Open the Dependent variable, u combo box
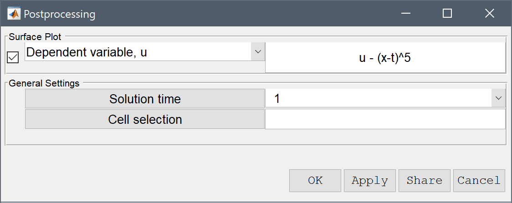Viewport: 512px width, 203px height. point(145,51)
